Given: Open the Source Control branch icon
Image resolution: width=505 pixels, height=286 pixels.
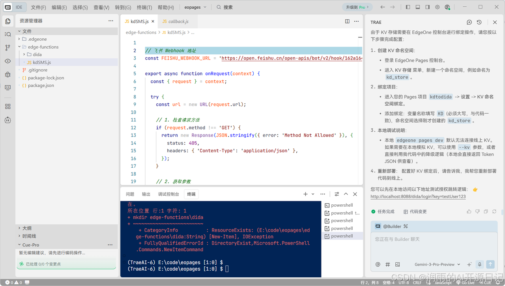Looking at the screenshot, I should 7,48.
